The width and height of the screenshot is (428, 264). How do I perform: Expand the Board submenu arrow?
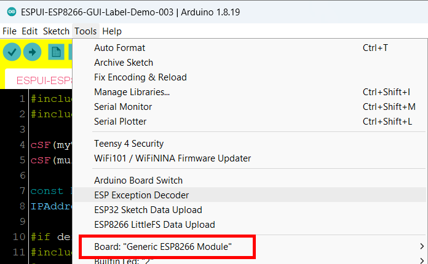coord(422,246)
